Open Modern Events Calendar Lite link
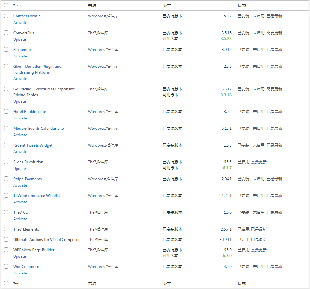Image resolution: width=310 pixels, height=289 pixels. 39,129
